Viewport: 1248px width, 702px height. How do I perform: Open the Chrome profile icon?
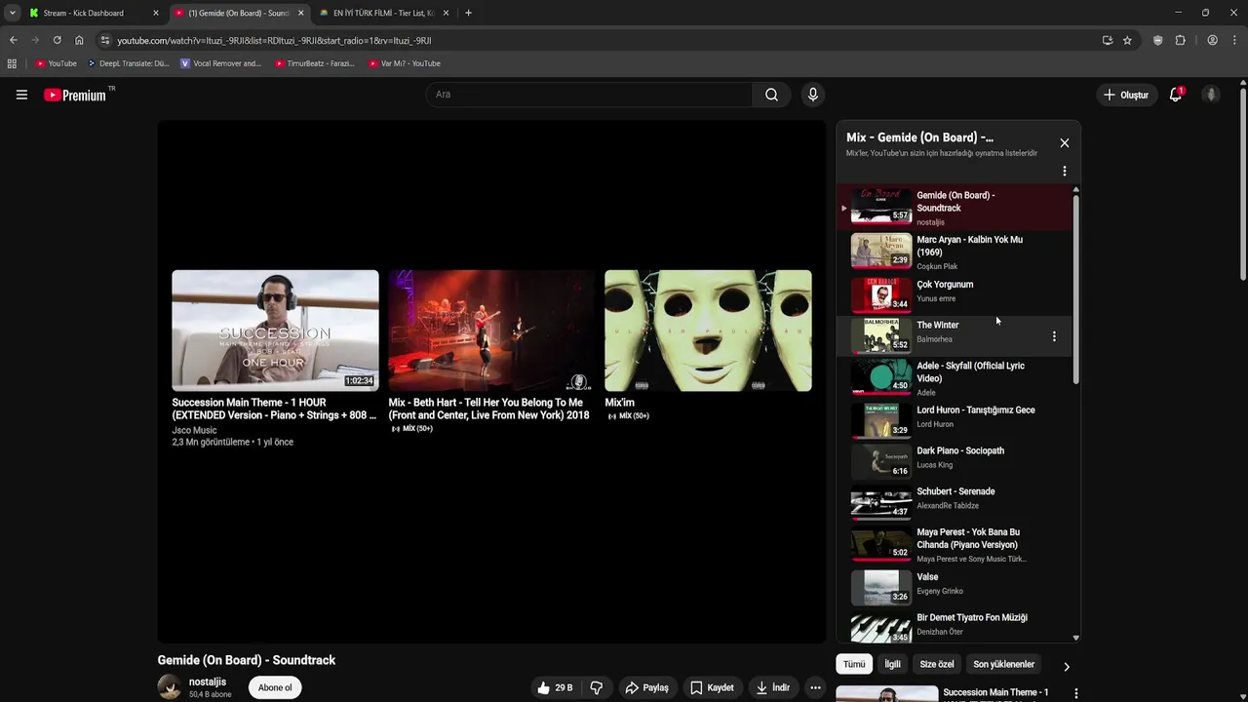(x=1212, y=40)
